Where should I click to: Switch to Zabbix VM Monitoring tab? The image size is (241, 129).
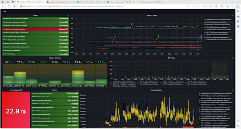(30, 2)
